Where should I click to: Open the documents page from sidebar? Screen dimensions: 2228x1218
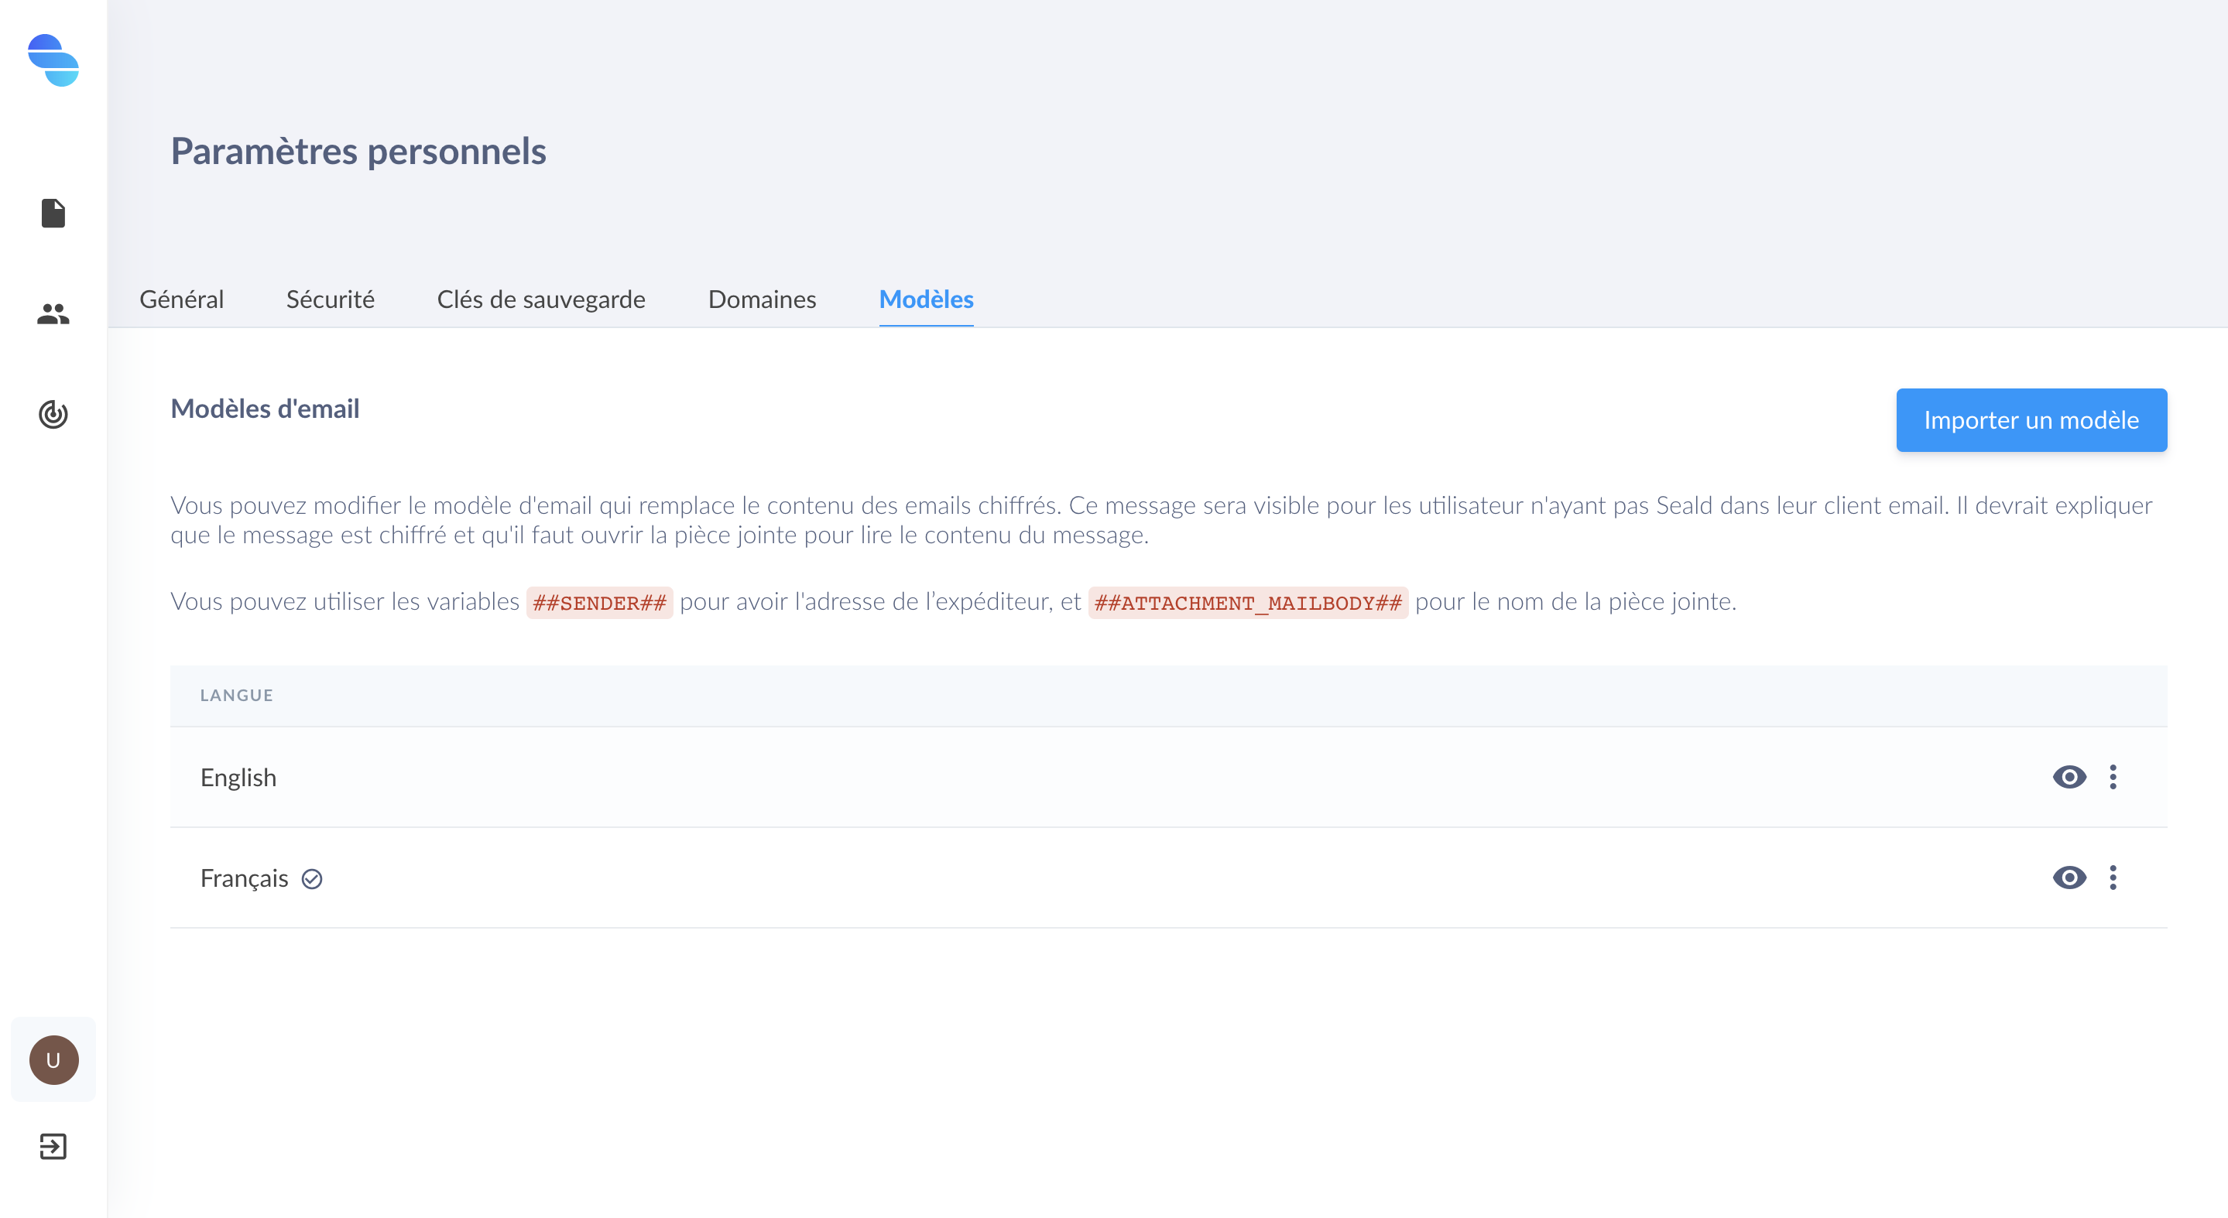53,213
